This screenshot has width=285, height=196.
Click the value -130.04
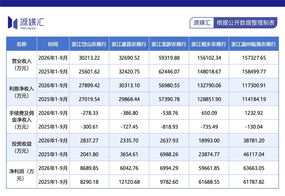click(x=254, y=127)
